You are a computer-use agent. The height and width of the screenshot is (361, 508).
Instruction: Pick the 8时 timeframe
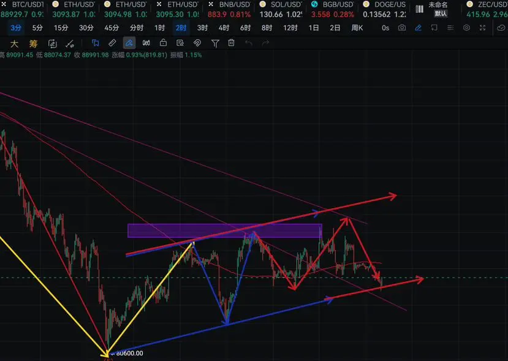[x=267, y=28]
